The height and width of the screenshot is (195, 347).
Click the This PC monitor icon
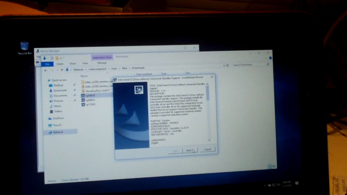[x=50, y=125]
